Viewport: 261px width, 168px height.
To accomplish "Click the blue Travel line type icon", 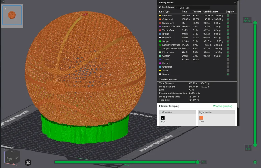I will click(x=160, y=59).
